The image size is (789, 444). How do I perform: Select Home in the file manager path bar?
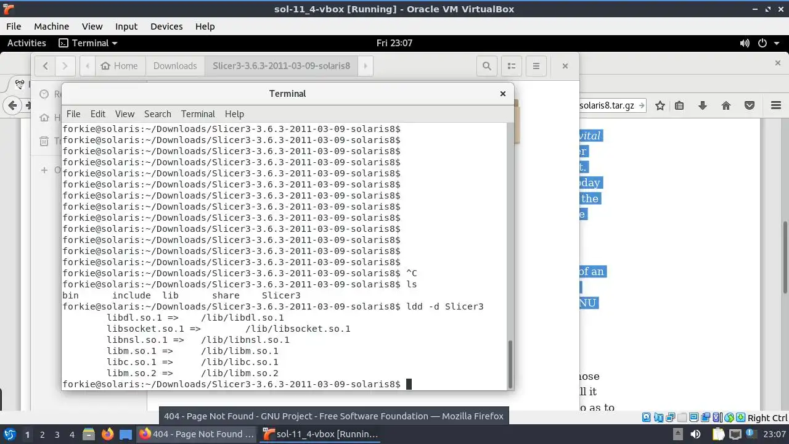click(x=119, y=66)
